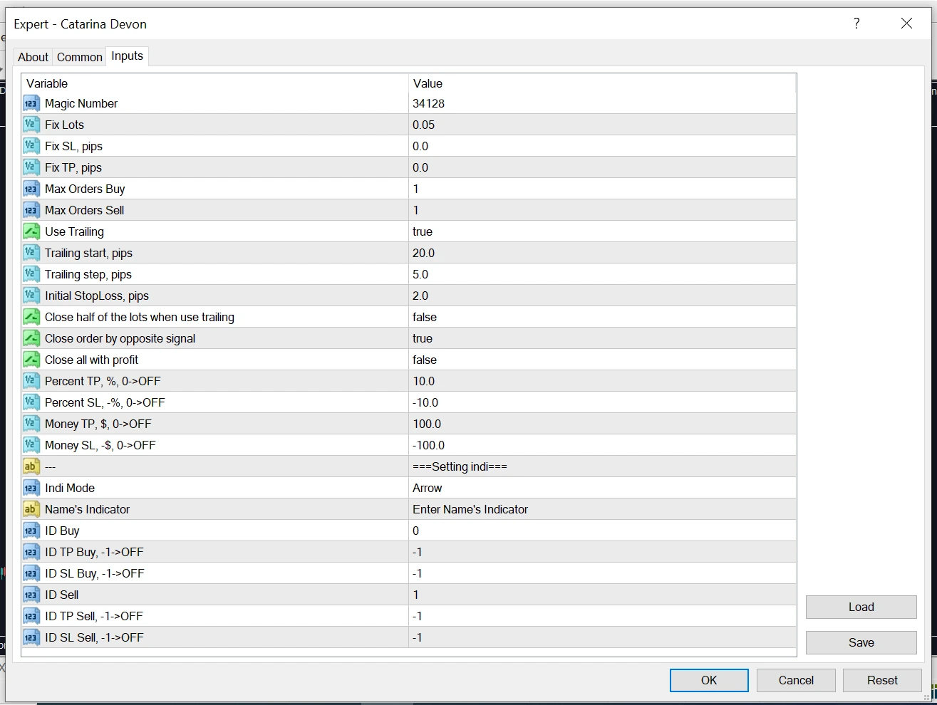Click the ID Buy value 0

416,531
